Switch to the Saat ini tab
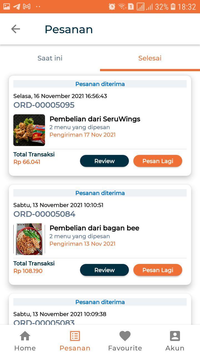Image resolution: width=200 pixels, height=356 pixels. pos(50,58)
